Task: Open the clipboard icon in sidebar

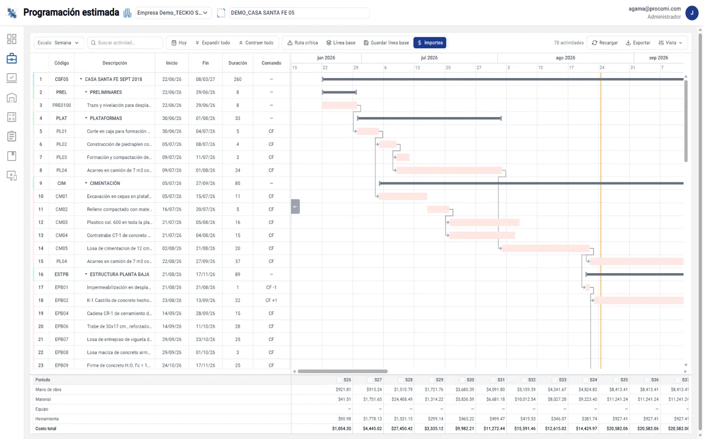Action: (x=12, y=137)
